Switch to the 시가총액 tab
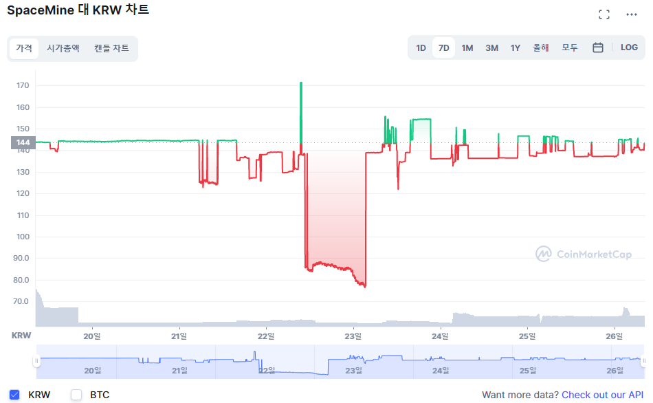 [x=63, y=48]
